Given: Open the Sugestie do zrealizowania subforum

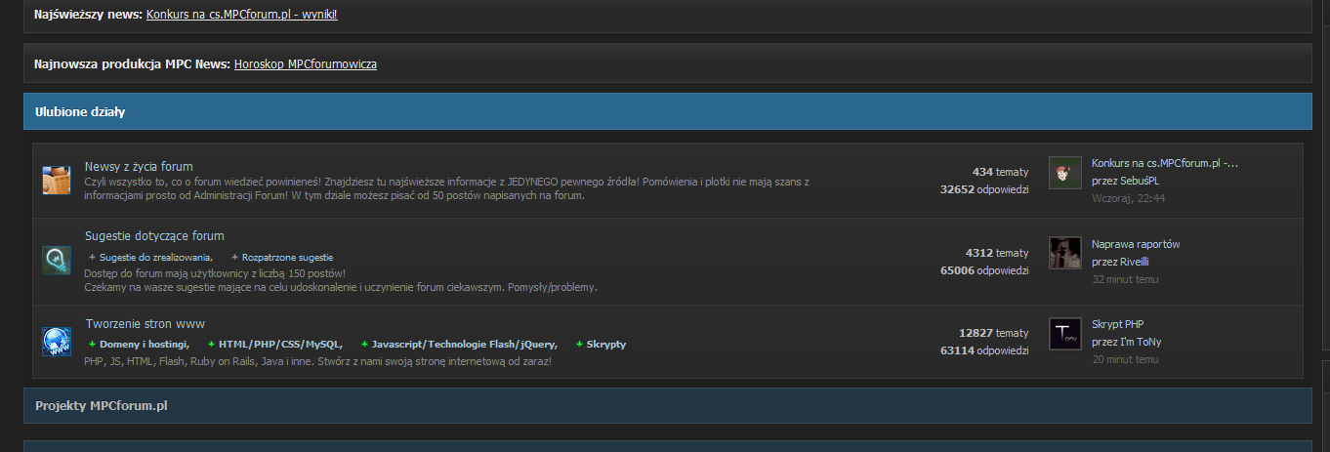Looking at the screenshot, I should pyautogui.click(x=155, y=257).
